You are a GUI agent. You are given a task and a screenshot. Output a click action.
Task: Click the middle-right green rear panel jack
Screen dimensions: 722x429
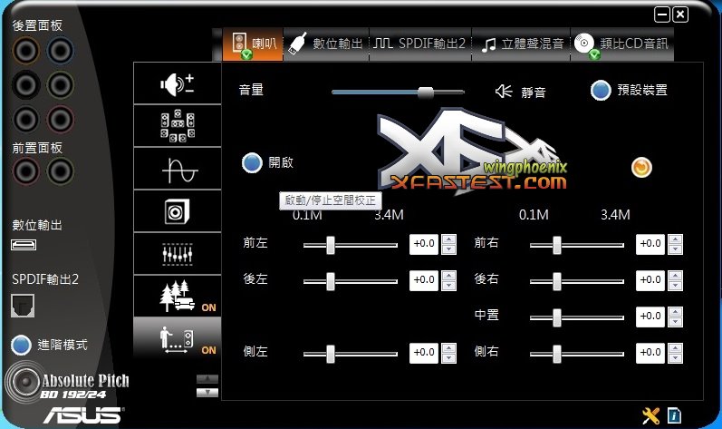(61, 84)
